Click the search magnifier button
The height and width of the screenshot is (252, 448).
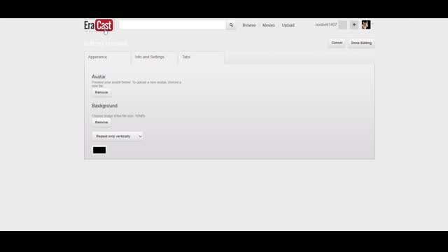[x=231, y=25]
